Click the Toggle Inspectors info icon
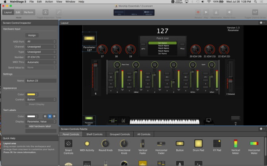The image size is (267, 166). [x=45, y=12]
